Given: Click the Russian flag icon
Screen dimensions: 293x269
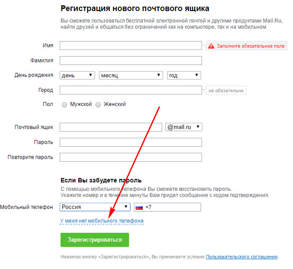Looking at the screenshot, I should tap(139, 207).
